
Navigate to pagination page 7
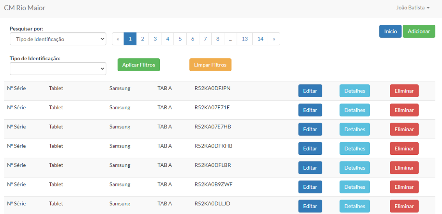[205, 39]
